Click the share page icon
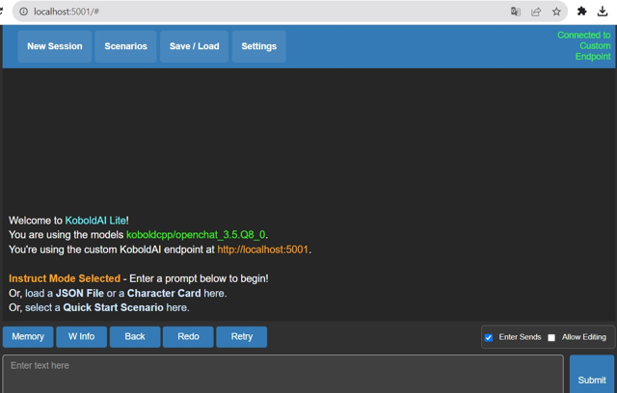 [x=536, y=12]
